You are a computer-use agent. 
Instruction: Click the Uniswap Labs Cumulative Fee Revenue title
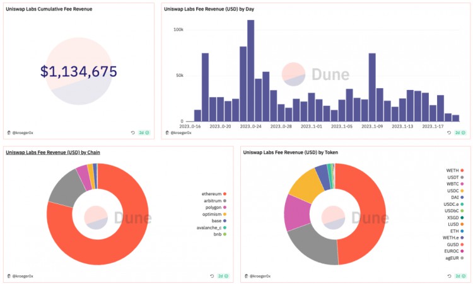point(49,9)
